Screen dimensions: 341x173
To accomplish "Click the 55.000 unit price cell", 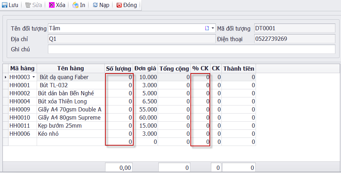I will pyautogui.click(x=145, y=109).
